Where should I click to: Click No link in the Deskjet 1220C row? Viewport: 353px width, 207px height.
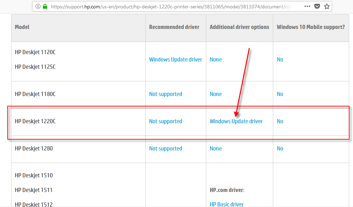(x=280, y=121)
